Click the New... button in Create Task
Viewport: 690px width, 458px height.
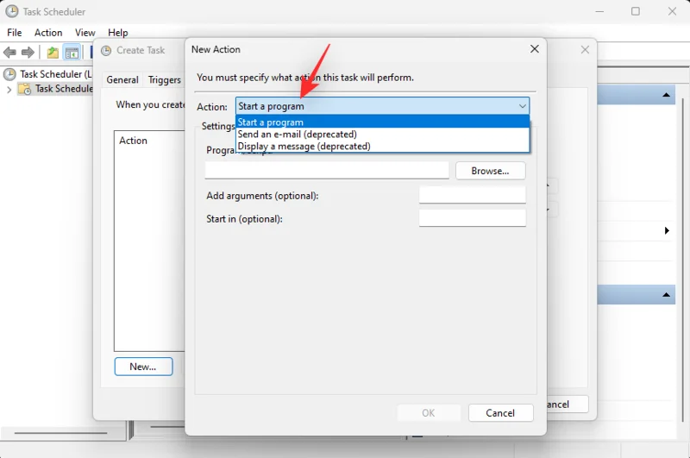point(143,367)
